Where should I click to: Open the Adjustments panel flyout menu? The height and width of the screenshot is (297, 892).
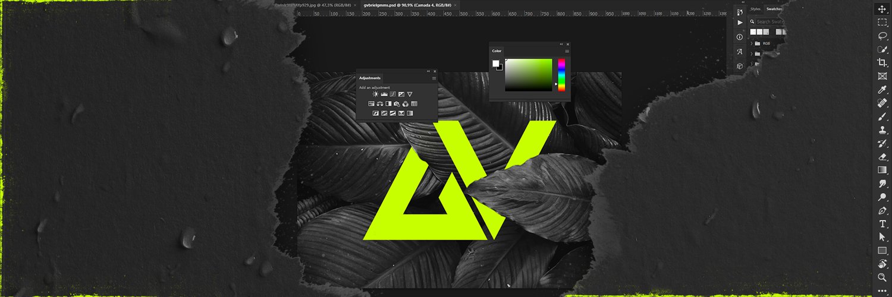(434, 78)
